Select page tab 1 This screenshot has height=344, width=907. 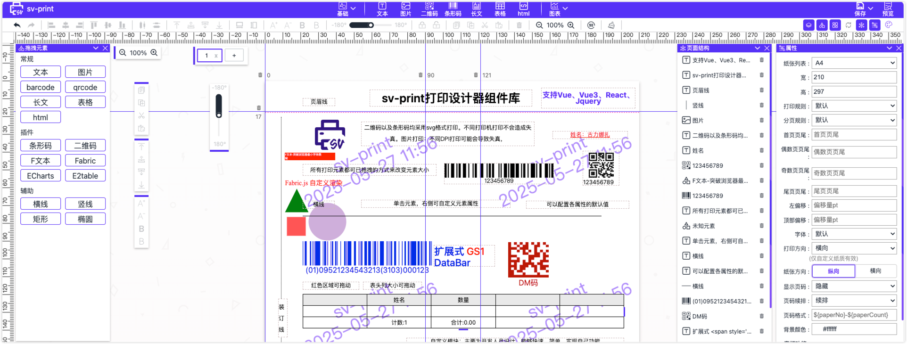pos(206,56)
